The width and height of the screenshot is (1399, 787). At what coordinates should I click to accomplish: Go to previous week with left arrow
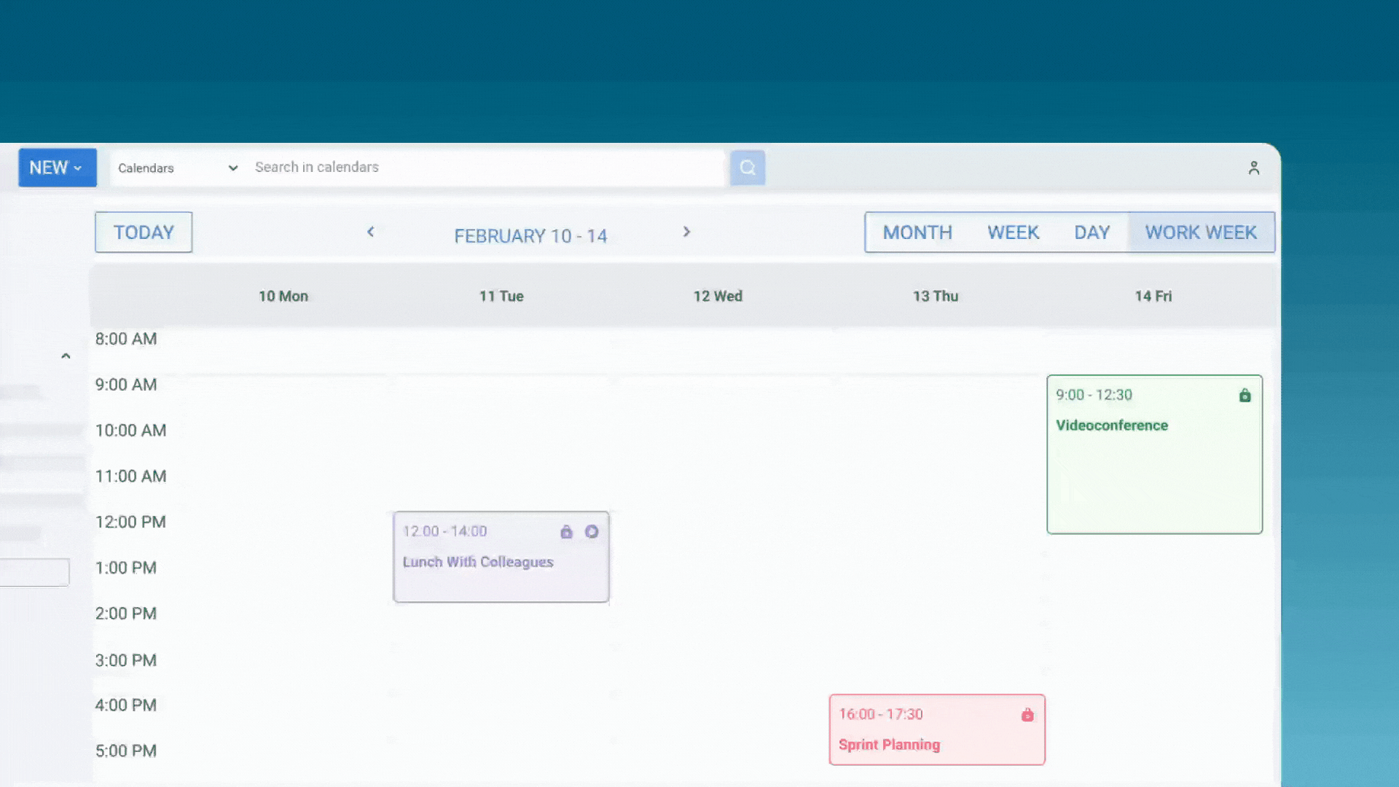370,232
